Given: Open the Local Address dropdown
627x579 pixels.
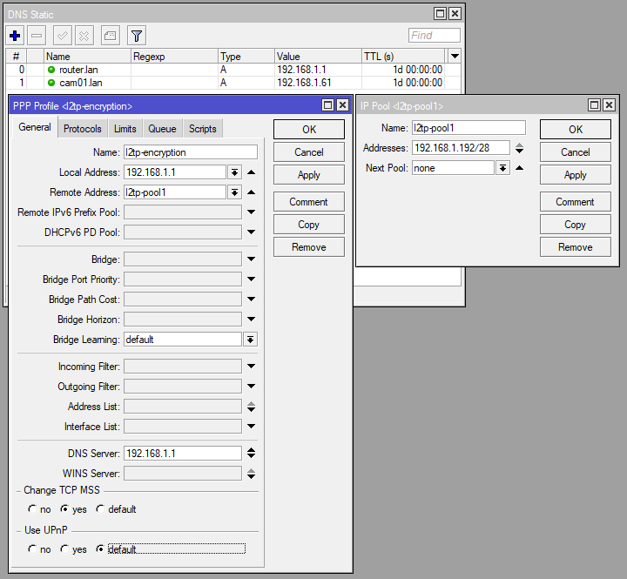Looking at the screenshot, I should (235, 172).
